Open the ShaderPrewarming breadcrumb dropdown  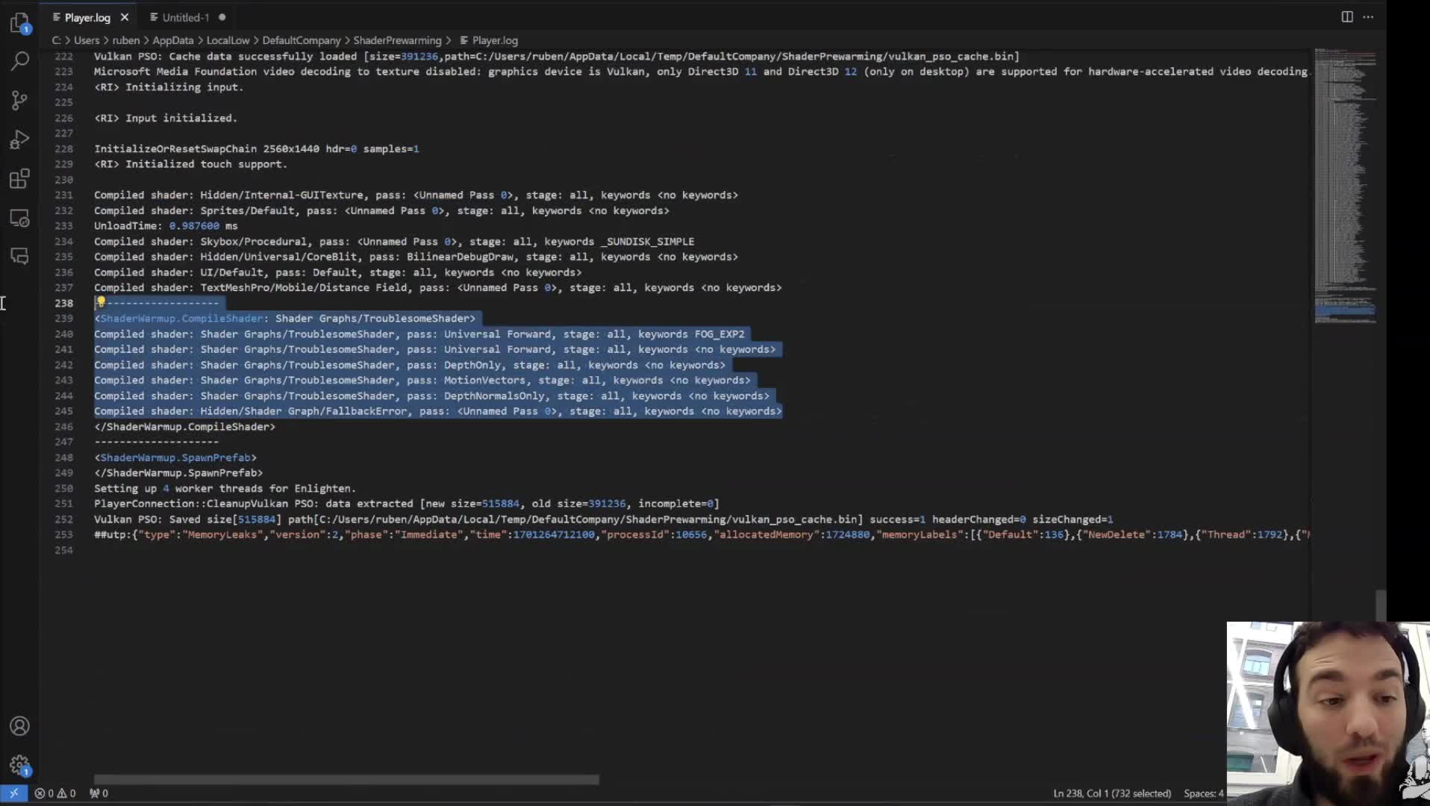[x=399, y=40]
